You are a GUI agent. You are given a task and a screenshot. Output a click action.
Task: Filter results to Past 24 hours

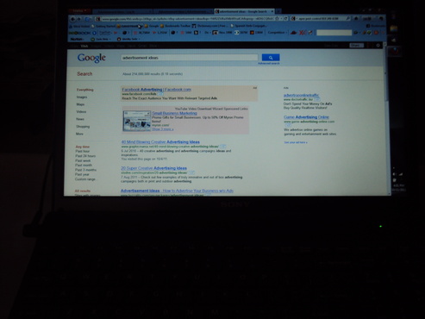85,156
